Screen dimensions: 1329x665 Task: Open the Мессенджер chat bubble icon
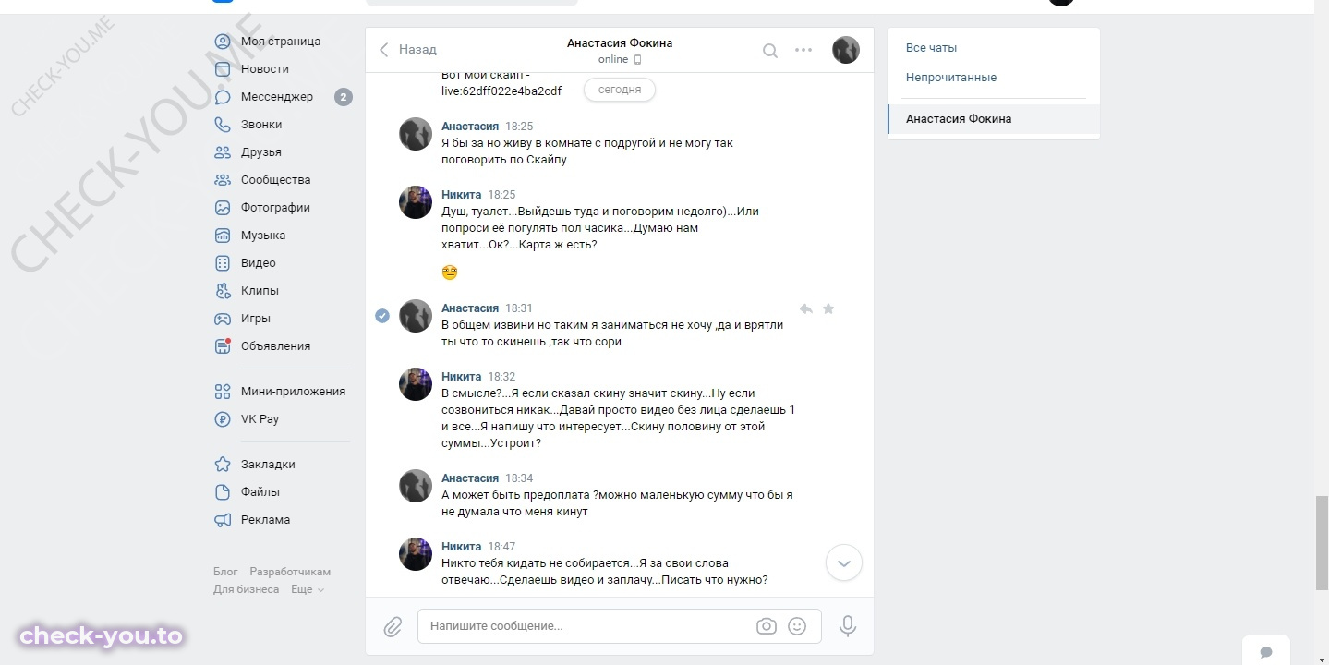tap(223, 97)
